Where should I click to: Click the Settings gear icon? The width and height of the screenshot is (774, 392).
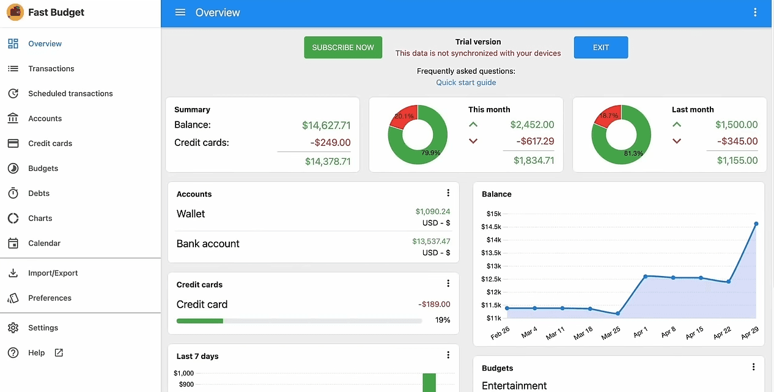13,328
